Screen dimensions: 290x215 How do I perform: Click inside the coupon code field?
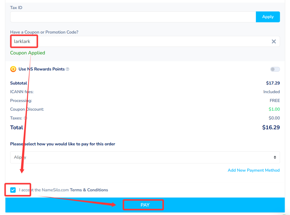pyautogui.click(x=153, y=41)
